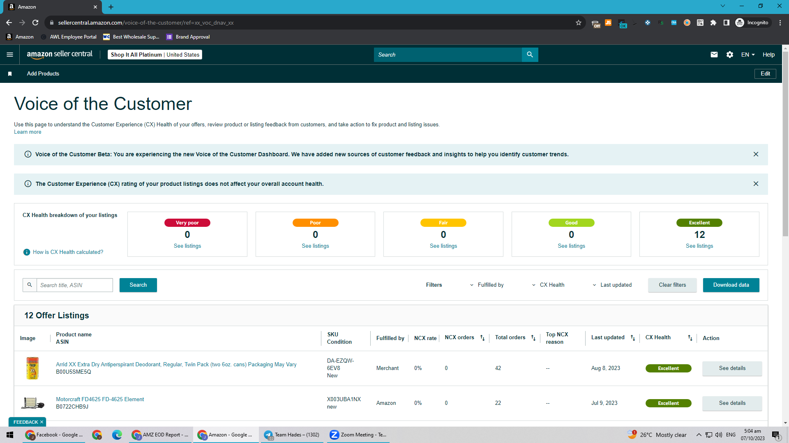Screen dimensions: 789x443
Task: Open the Chrome extensions puzzle menu
Action: point(713,23)
